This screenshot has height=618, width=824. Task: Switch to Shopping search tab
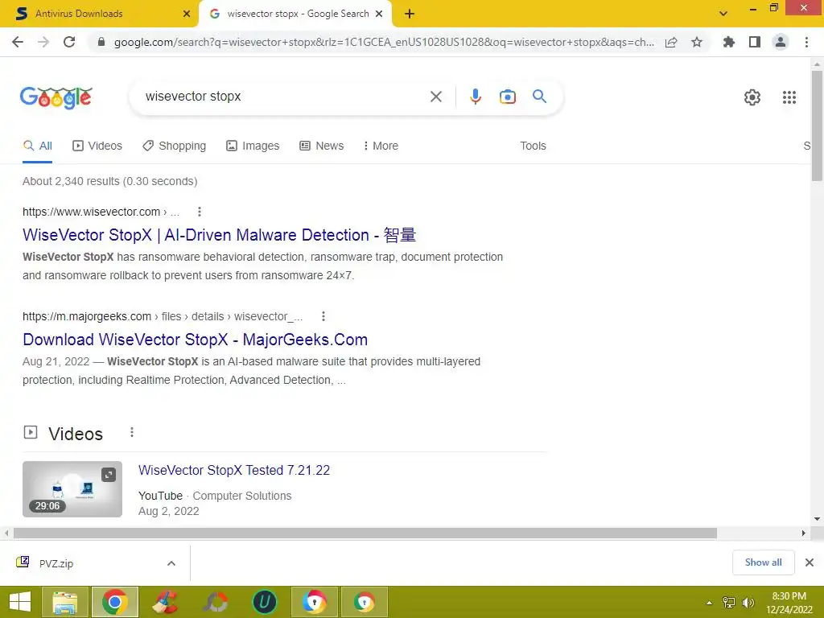coord(175,146)
